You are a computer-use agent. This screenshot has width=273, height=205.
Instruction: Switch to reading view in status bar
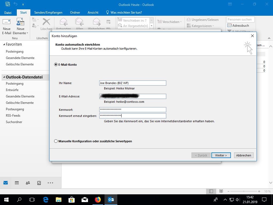pos(221,191)
